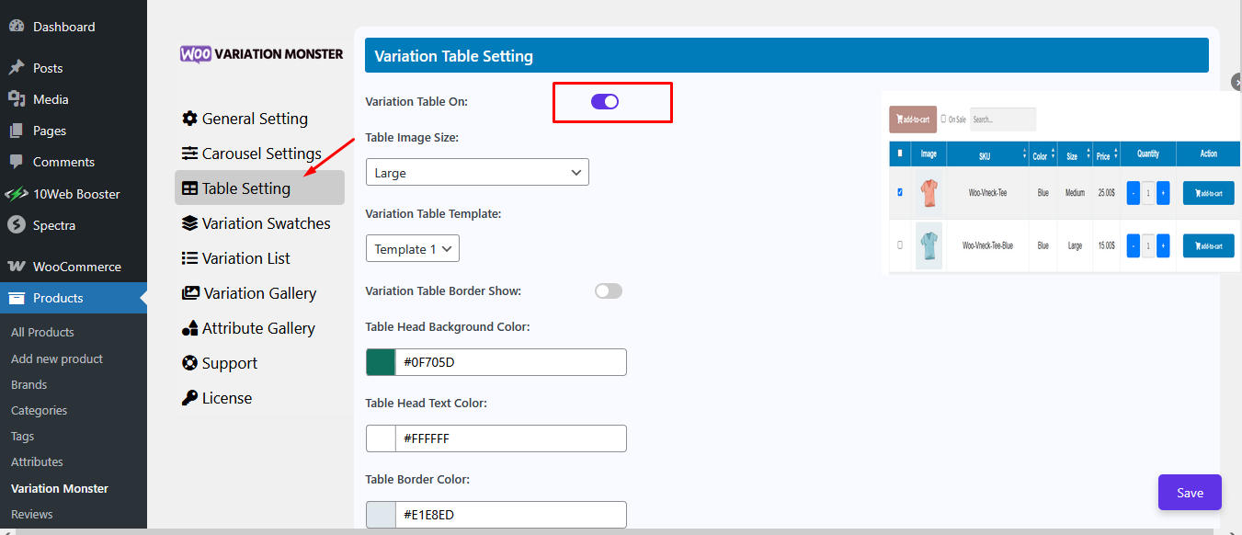The height and width of the screenshot is (535, 1242).
Task: Click the #0F705D color input field
Action: coord(510,362)
